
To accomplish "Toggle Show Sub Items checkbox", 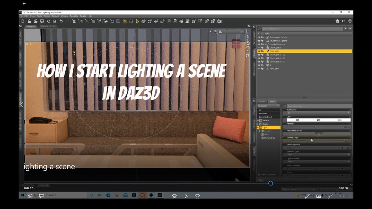I will [259, 174].
